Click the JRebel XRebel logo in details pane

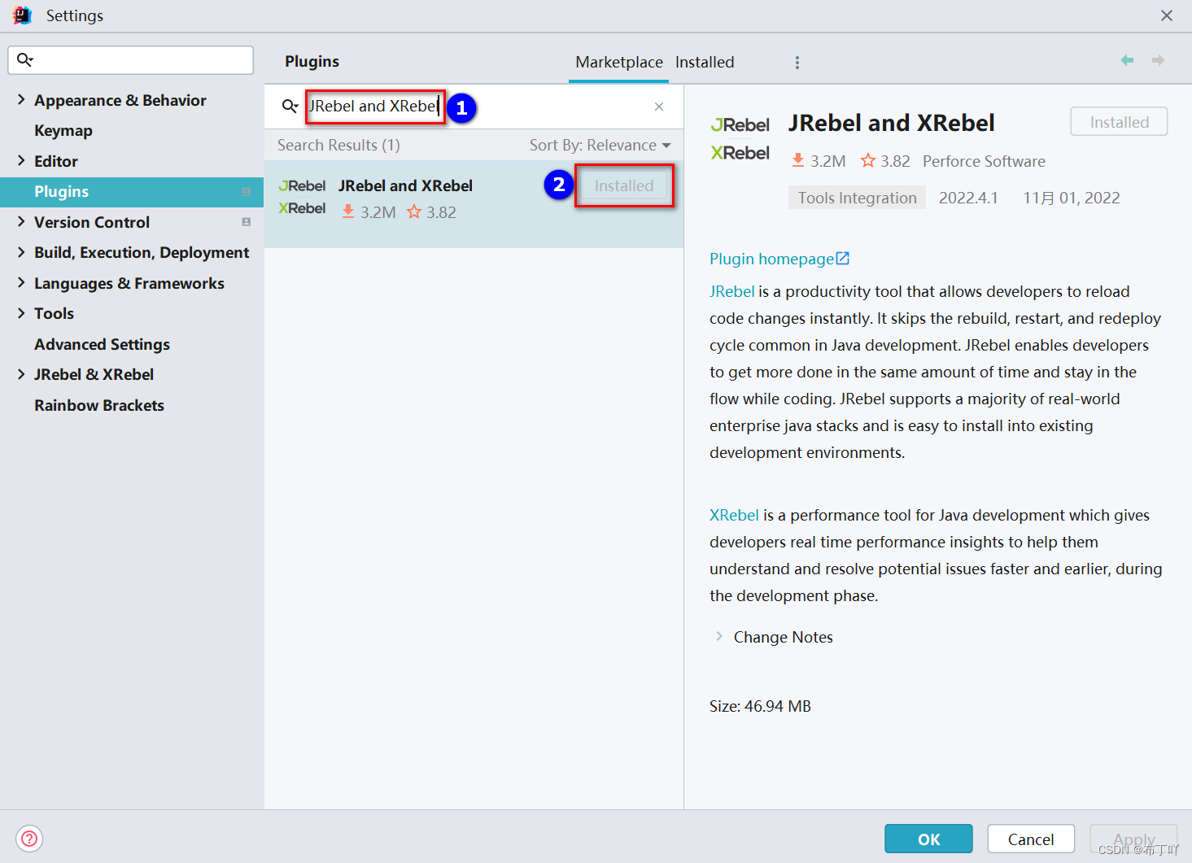[740, 138]
